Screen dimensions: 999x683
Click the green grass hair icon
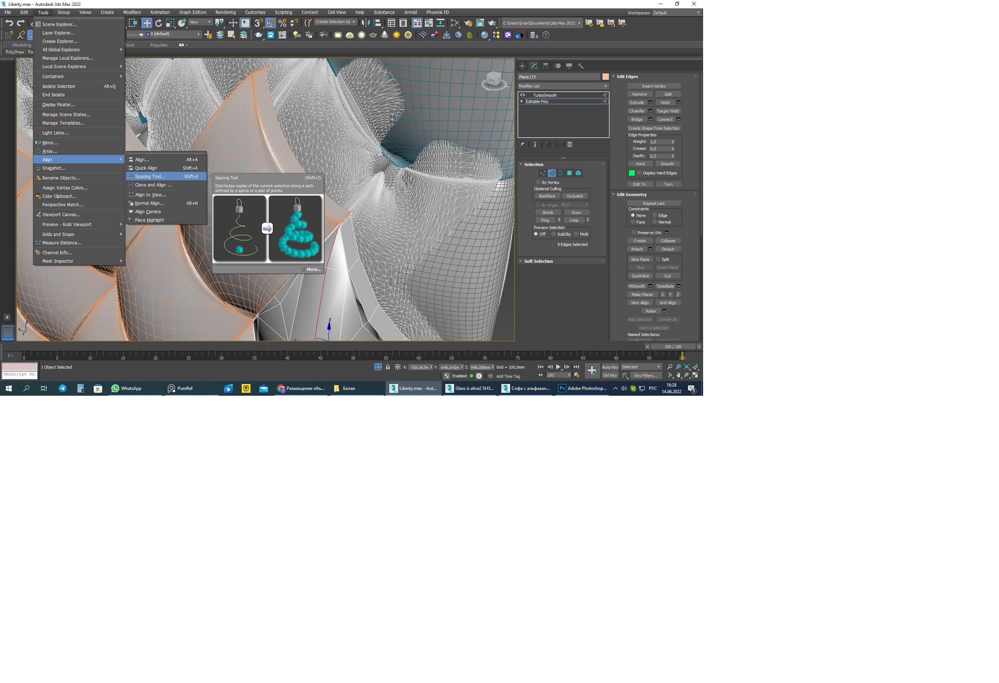point(470,35)
